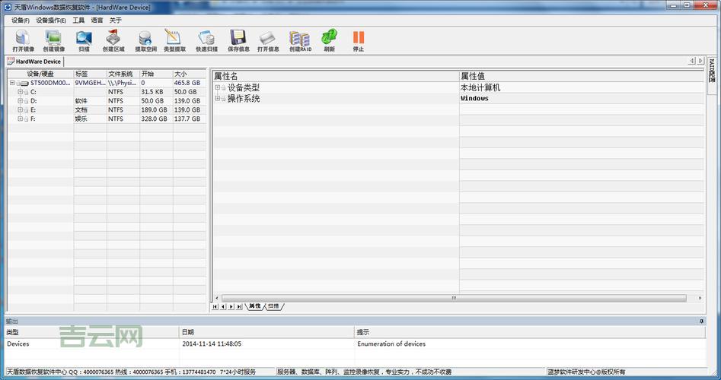Image resolution: width=721 pixels, height=380 pixels.
Task: Run 快速扫描 (Quick Scan) from toolbar
Action: 206,38
